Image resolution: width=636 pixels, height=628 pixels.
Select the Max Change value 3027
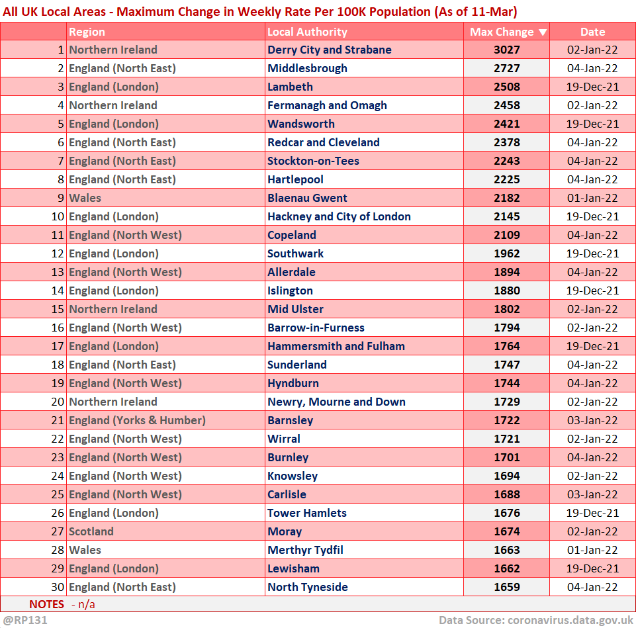coord(506,50)
